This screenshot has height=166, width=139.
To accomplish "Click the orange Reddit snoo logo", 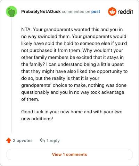I will 112,12.
